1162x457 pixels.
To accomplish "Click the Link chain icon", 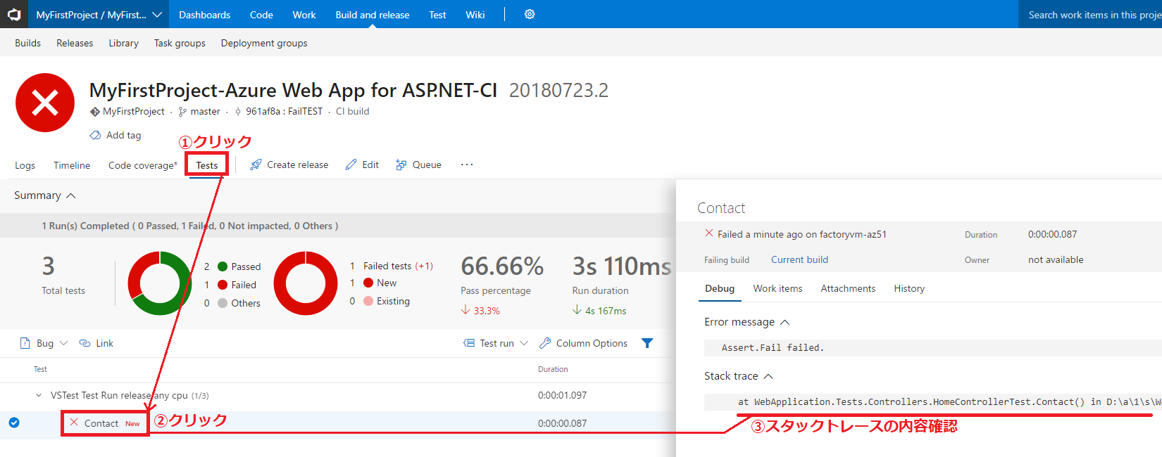I will 85,343.
